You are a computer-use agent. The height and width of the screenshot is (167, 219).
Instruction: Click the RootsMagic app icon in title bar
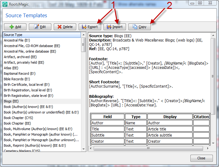(x=5, y=4)
